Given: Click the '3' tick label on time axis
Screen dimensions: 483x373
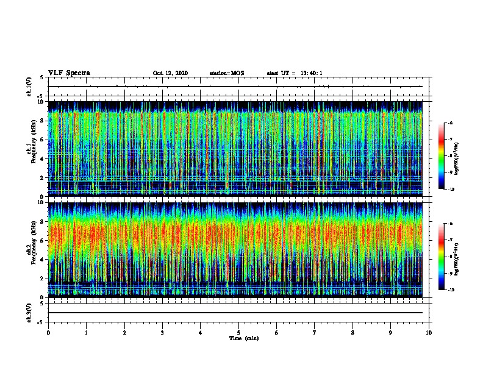Looking at the screenshot, I should coord(162,333).
